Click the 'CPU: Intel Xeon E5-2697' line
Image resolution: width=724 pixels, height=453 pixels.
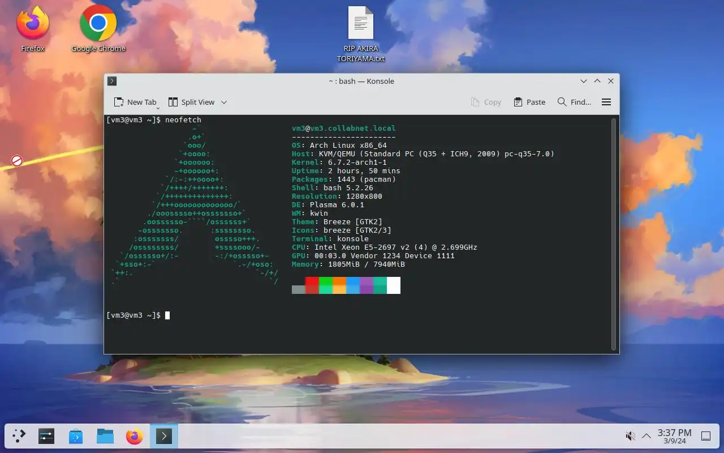click(x=385, y=247)
